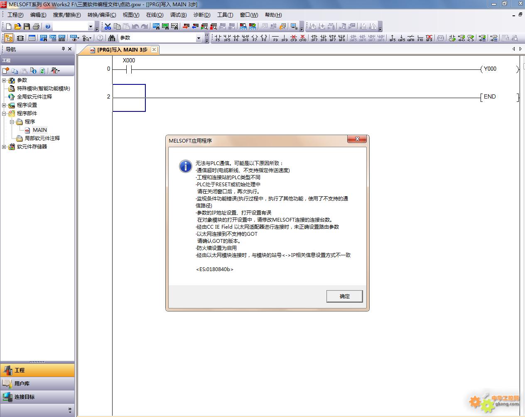Open the 工具(T) menu
The width and height of the screenshot is (525, 417).
(225, 15)
